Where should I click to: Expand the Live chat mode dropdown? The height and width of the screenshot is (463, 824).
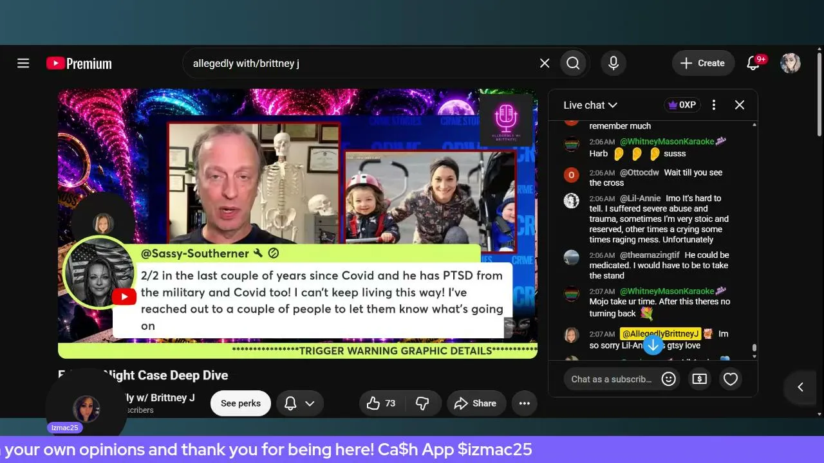pyautogui.click(x=590, y=105)
